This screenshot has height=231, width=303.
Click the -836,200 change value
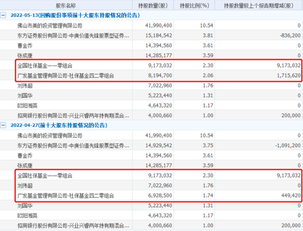(290, 36)
